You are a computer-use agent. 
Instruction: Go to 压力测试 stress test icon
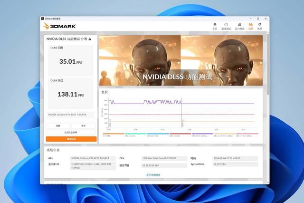[x=239, y=26]
